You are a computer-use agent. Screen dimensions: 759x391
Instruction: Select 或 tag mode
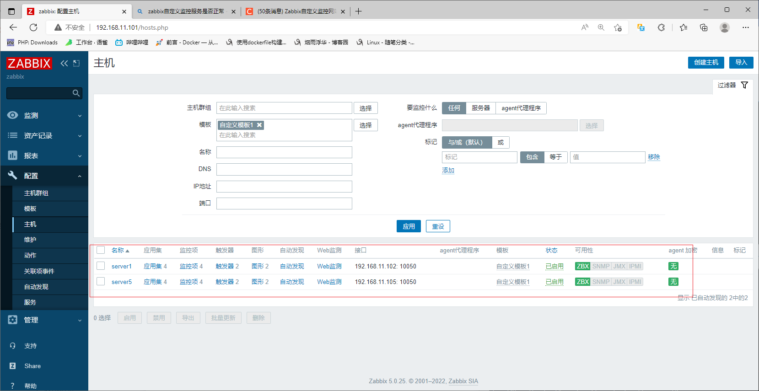coord(501,142)
